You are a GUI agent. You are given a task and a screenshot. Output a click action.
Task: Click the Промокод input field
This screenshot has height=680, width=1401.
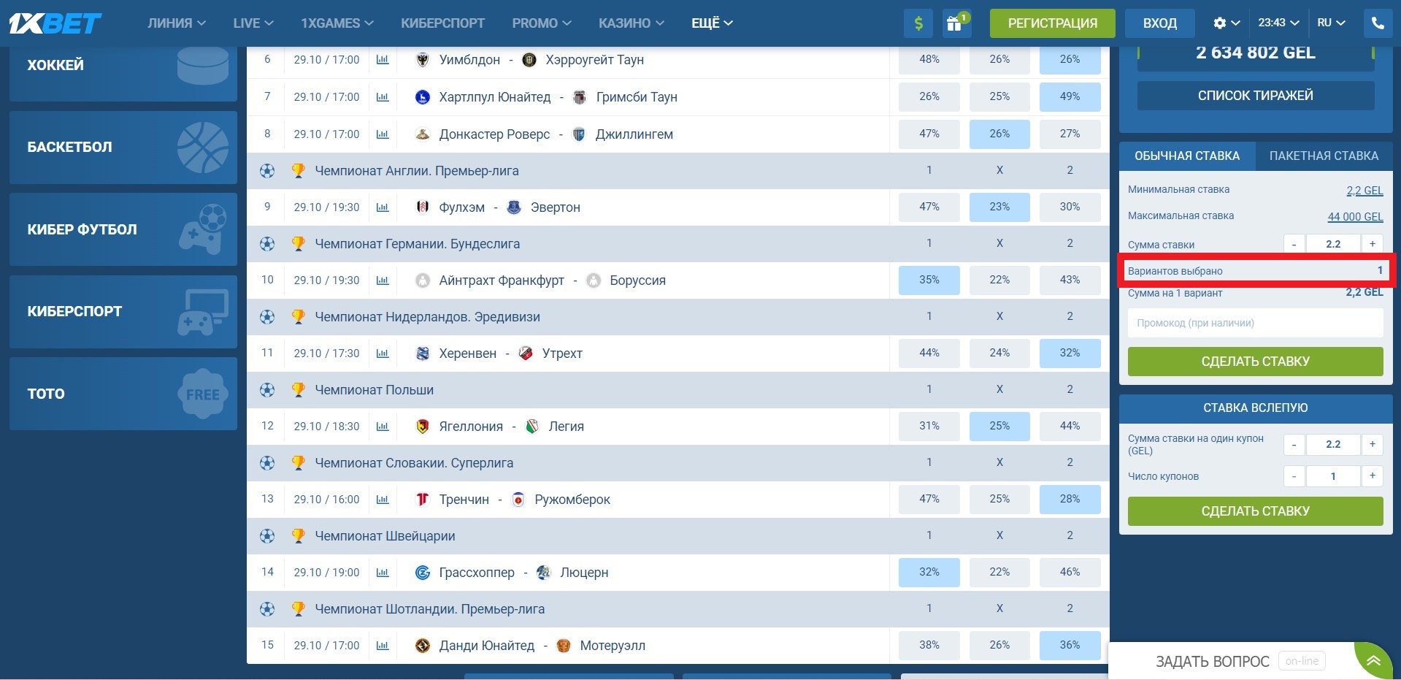1256,323
